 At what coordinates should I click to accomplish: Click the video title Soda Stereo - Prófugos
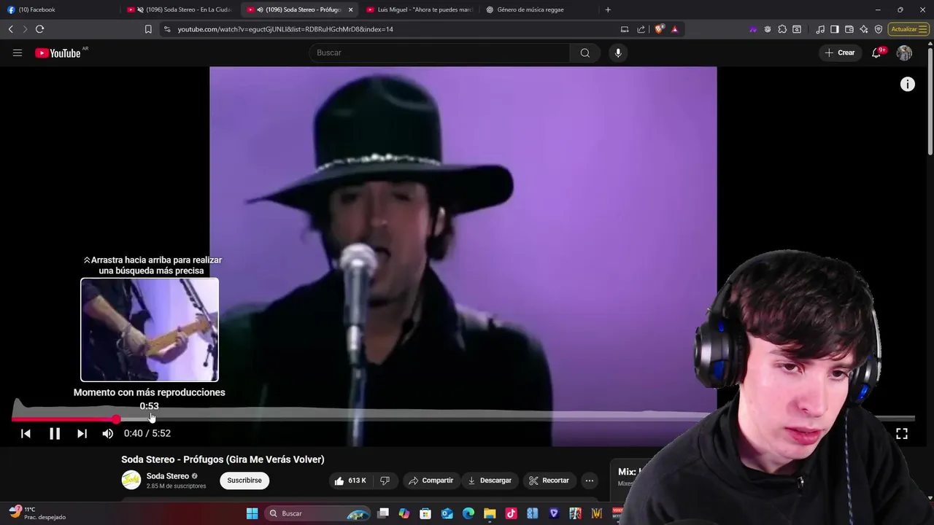tap(223, 459)
